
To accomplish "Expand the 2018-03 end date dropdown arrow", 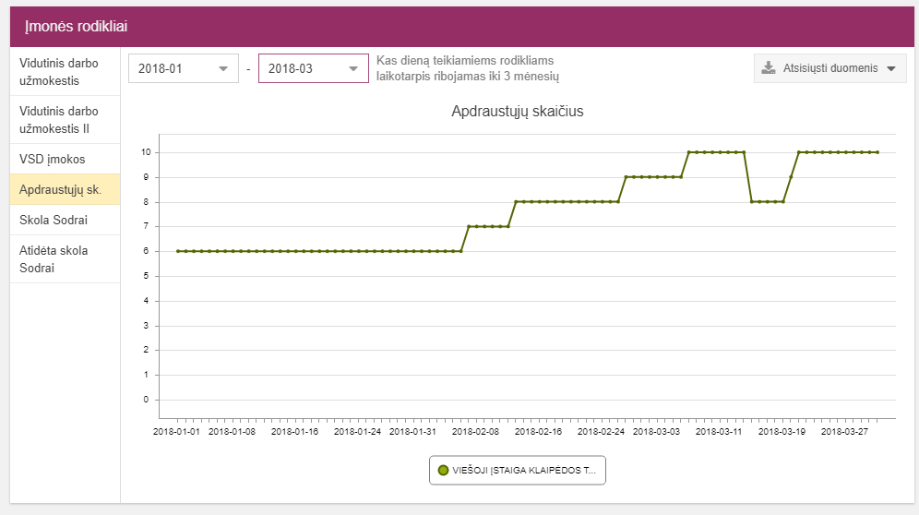I will pos(352,69).
